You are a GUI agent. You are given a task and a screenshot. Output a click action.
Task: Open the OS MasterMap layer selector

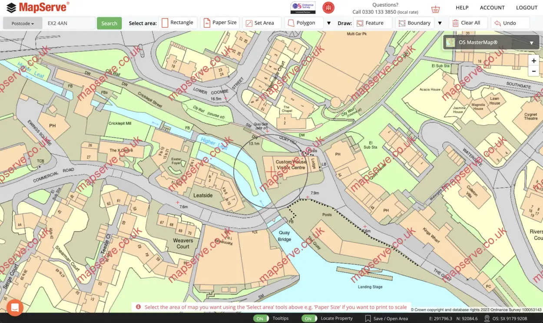coord(491,42)
